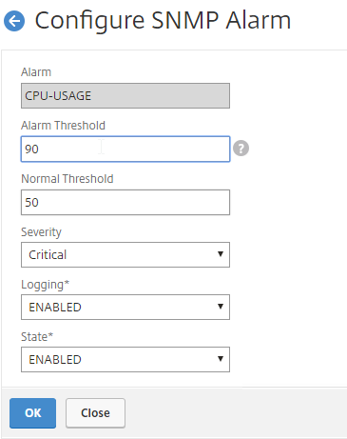Viewport: 347px width, 439px height.
Task: Click the arrow on the Severity combo box
Action: tap(221, 254)
